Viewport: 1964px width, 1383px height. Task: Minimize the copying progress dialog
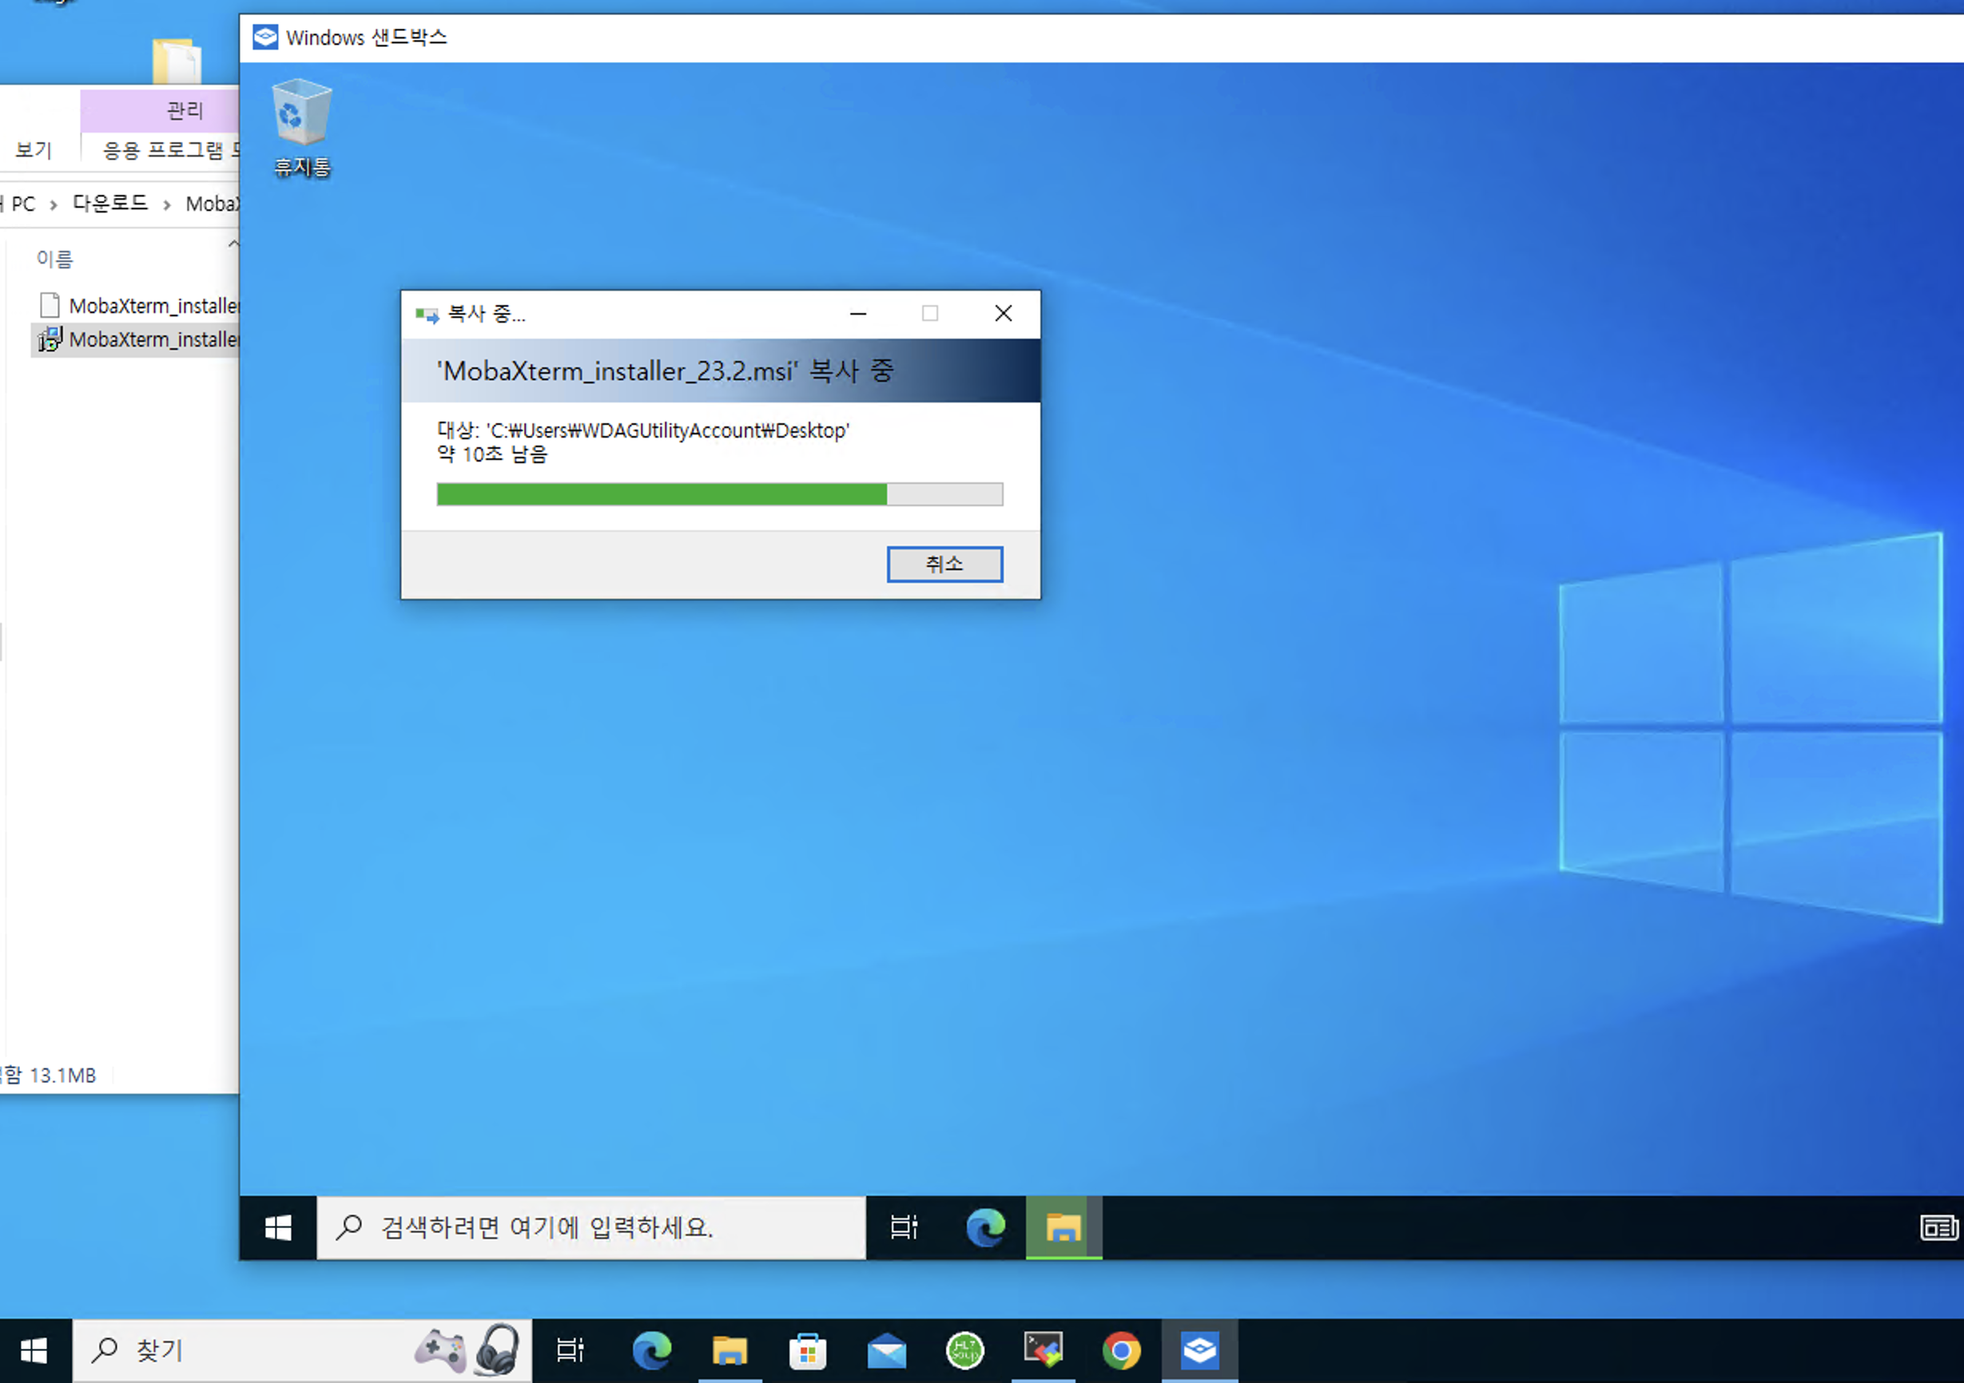pyautogui.click(x=858, y=314)
